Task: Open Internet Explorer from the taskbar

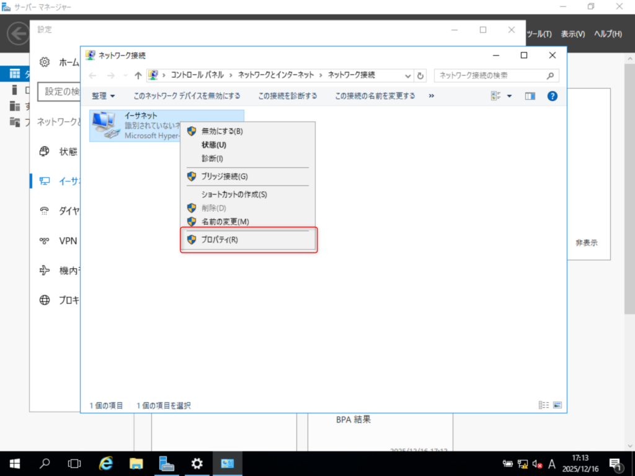Action: pos(106,464)
